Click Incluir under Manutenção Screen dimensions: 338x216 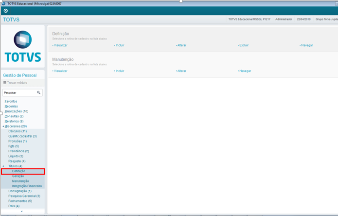coord(120,71)
